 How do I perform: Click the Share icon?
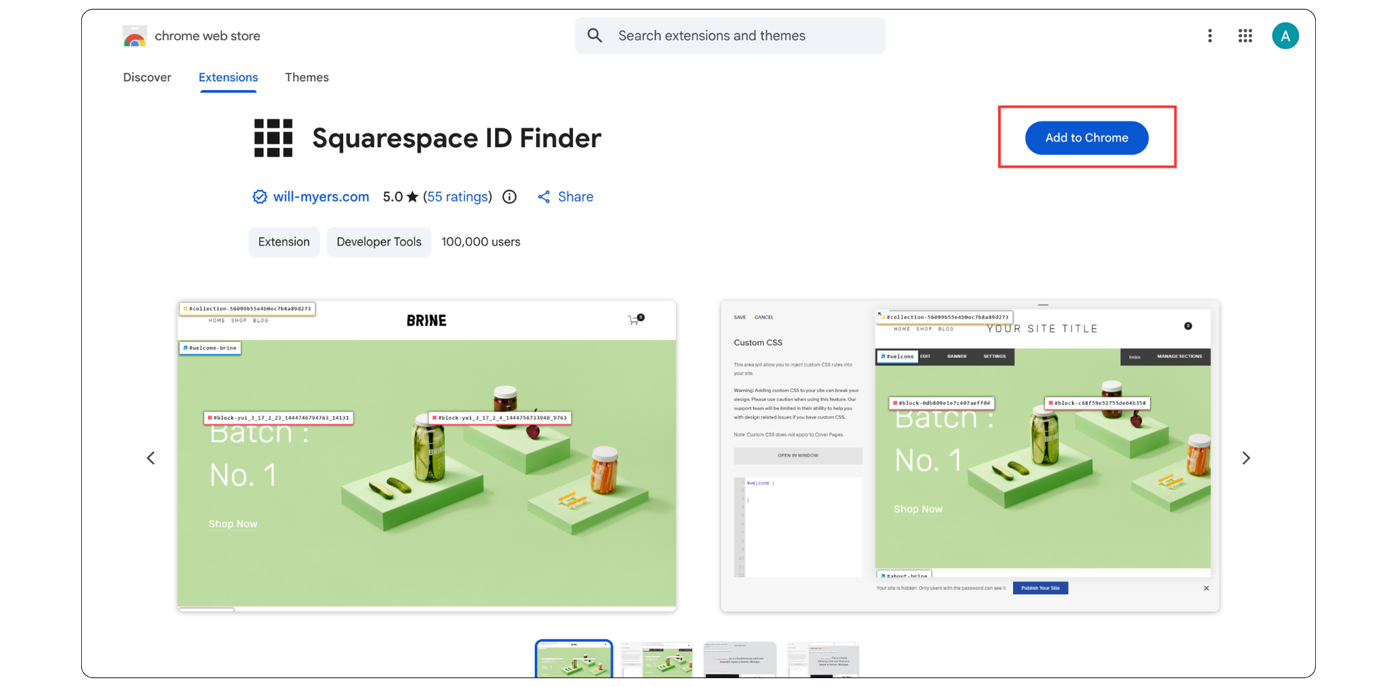coord(544,197)
